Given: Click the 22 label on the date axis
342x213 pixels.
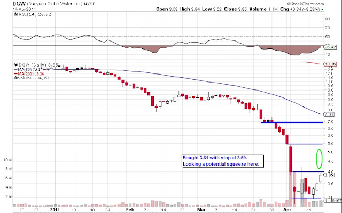Looking at the screenshot, I should pyautogui.click(x=182, y=210).
